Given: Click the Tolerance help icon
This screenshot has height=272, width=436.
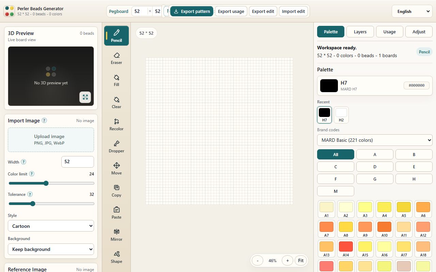Looking at the screenshot, I should tap(30, 194).
